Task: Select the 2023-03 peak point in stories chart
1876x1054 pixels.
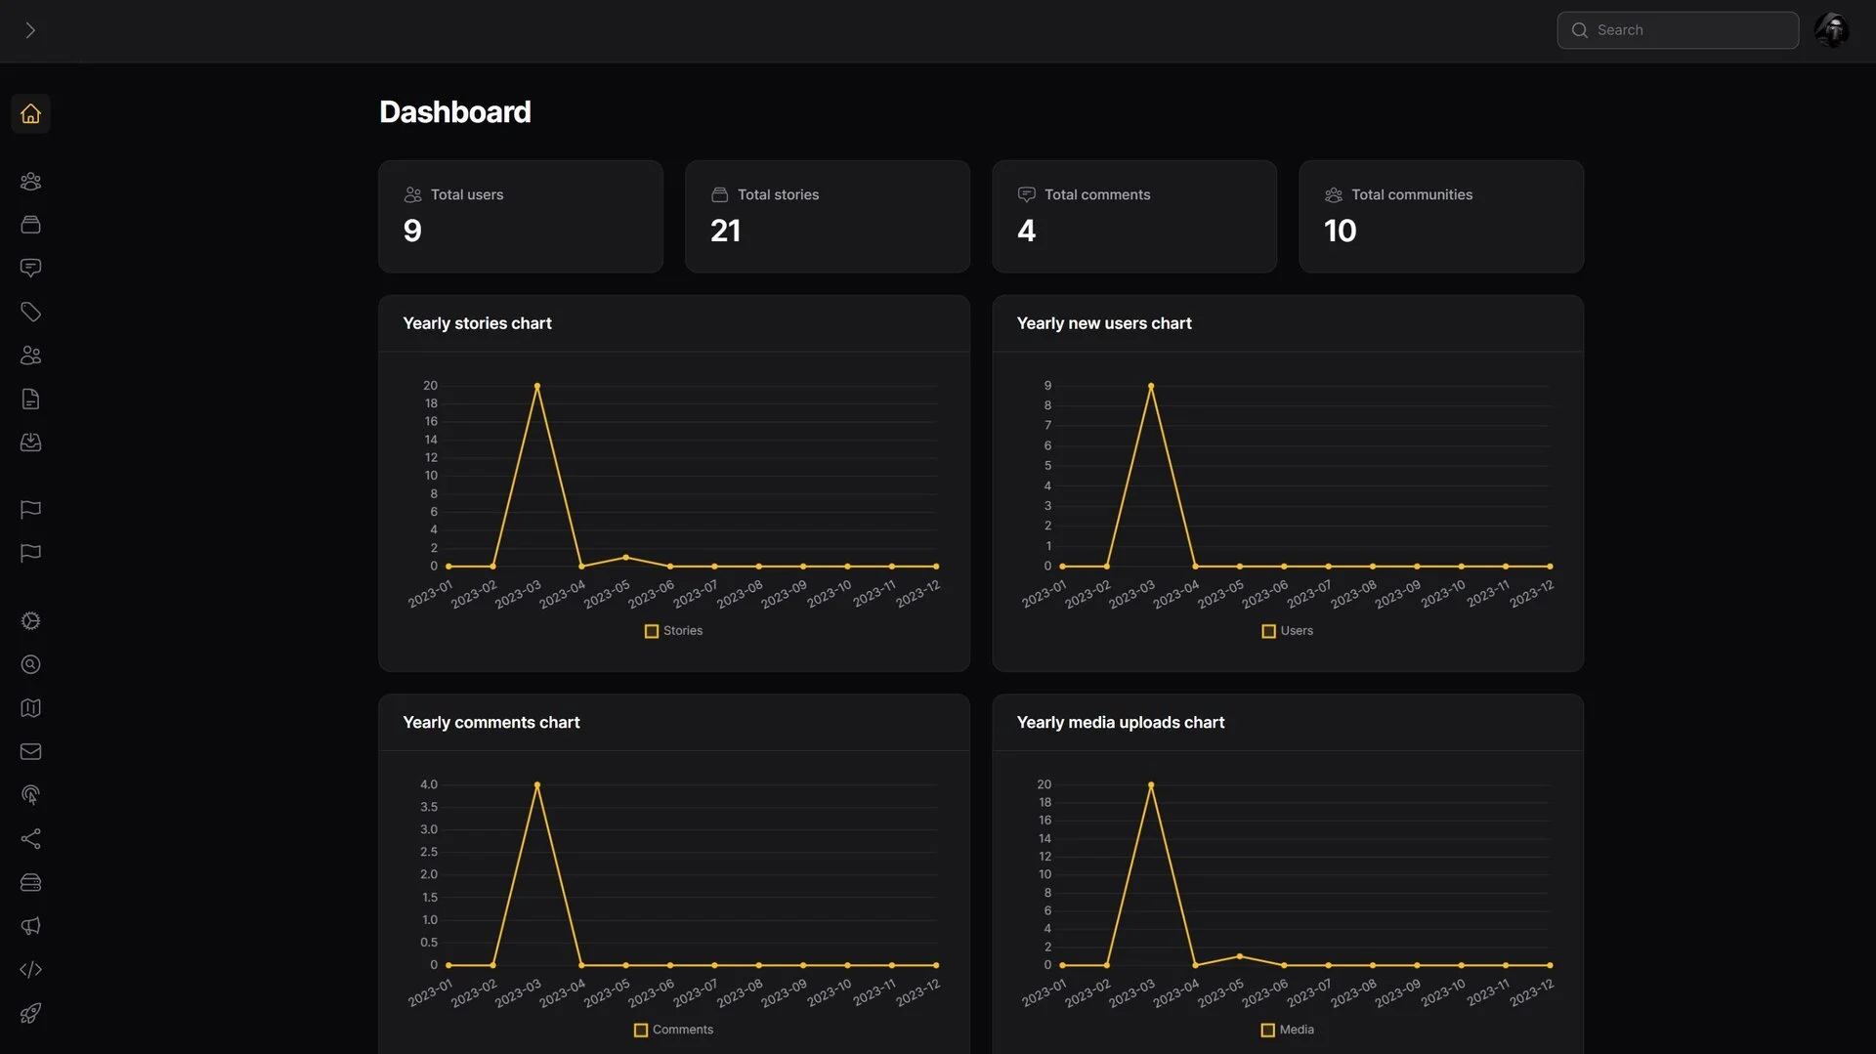Action: pos(537,386)
